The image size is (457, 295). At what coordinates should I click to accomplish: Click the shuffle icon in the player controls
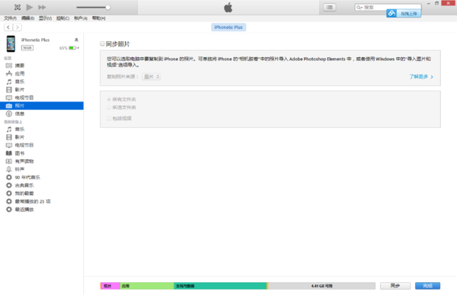[18, 8]
